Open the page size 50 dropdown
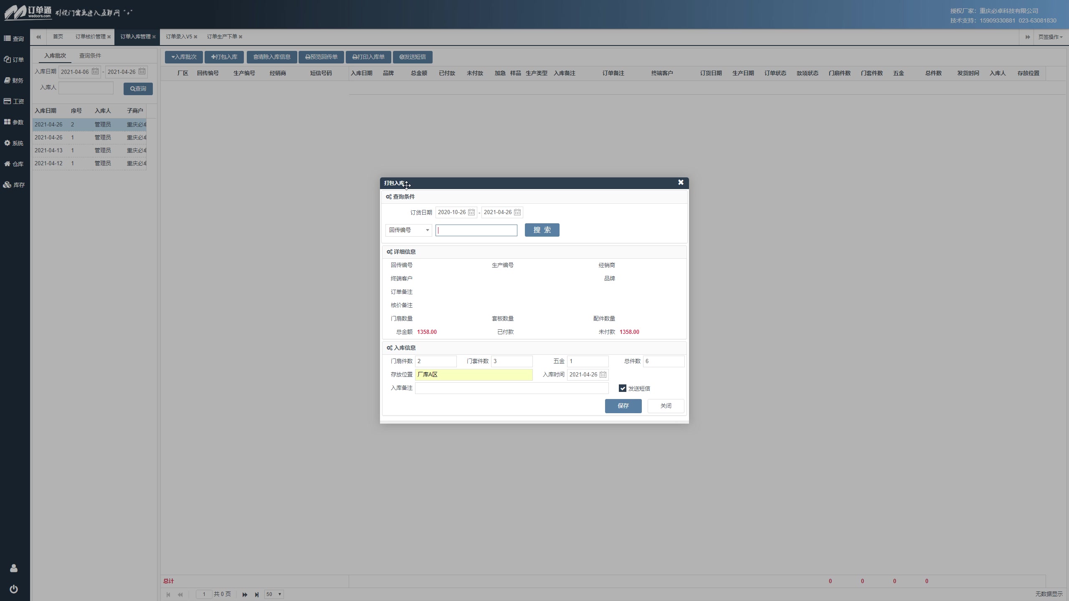Image resolution: width=1069 pixels, height=601 pixels. coord(274,594)
